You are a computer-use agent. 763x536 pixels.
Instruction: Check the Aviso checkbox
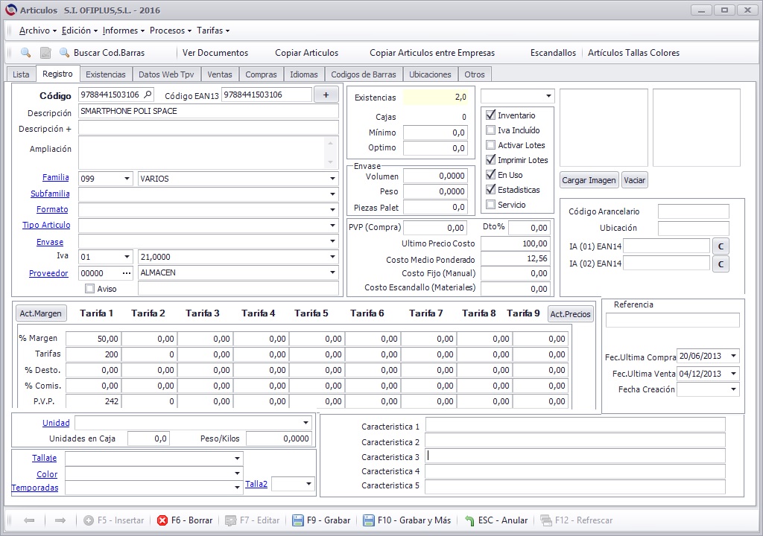pyautogui.click(x=89, y=288)
